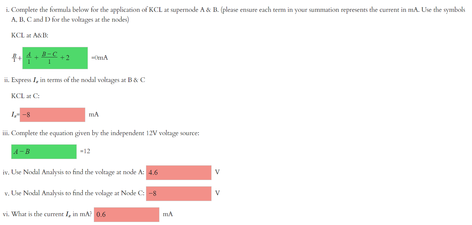The height and width of the screenshot is (225, 472).
Task: Click the =12 label beside the equation box
Action: click(x=85, y=151)
